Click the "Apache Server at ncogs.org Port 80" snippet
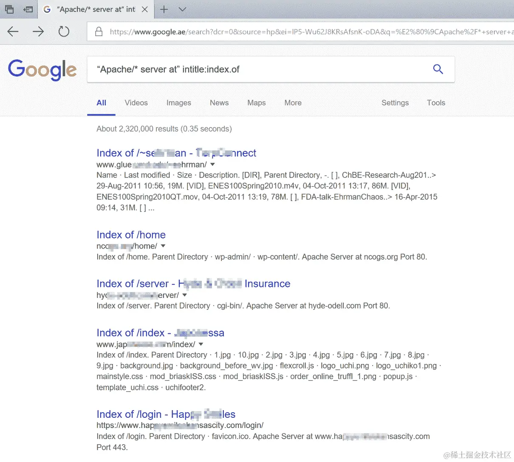This screenshot has width=514, height=462. 364,257
